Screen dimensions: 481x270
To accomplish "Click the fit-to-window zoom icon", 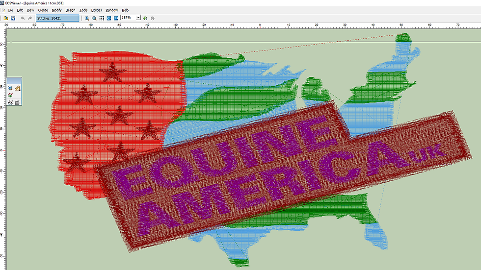I will 109,18.
